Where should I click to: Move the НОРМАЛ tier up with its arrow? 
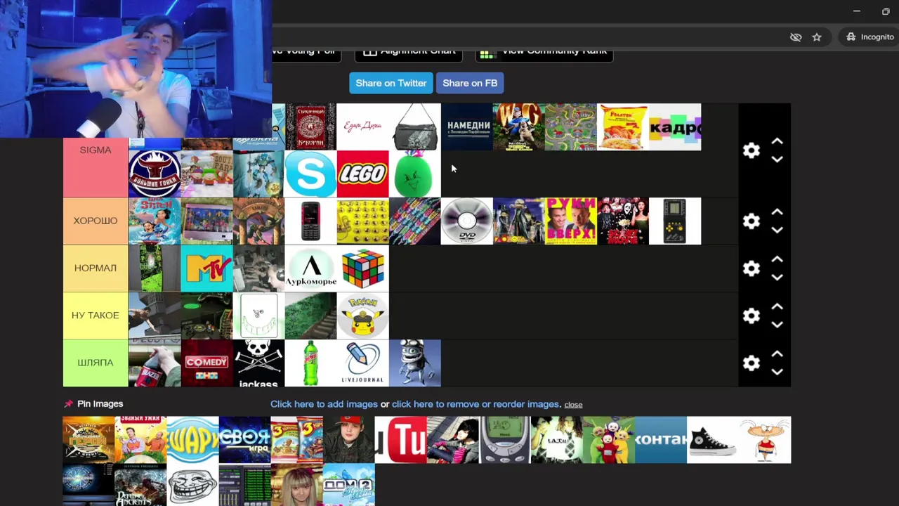pyautogui.click(x=777, y=259)
